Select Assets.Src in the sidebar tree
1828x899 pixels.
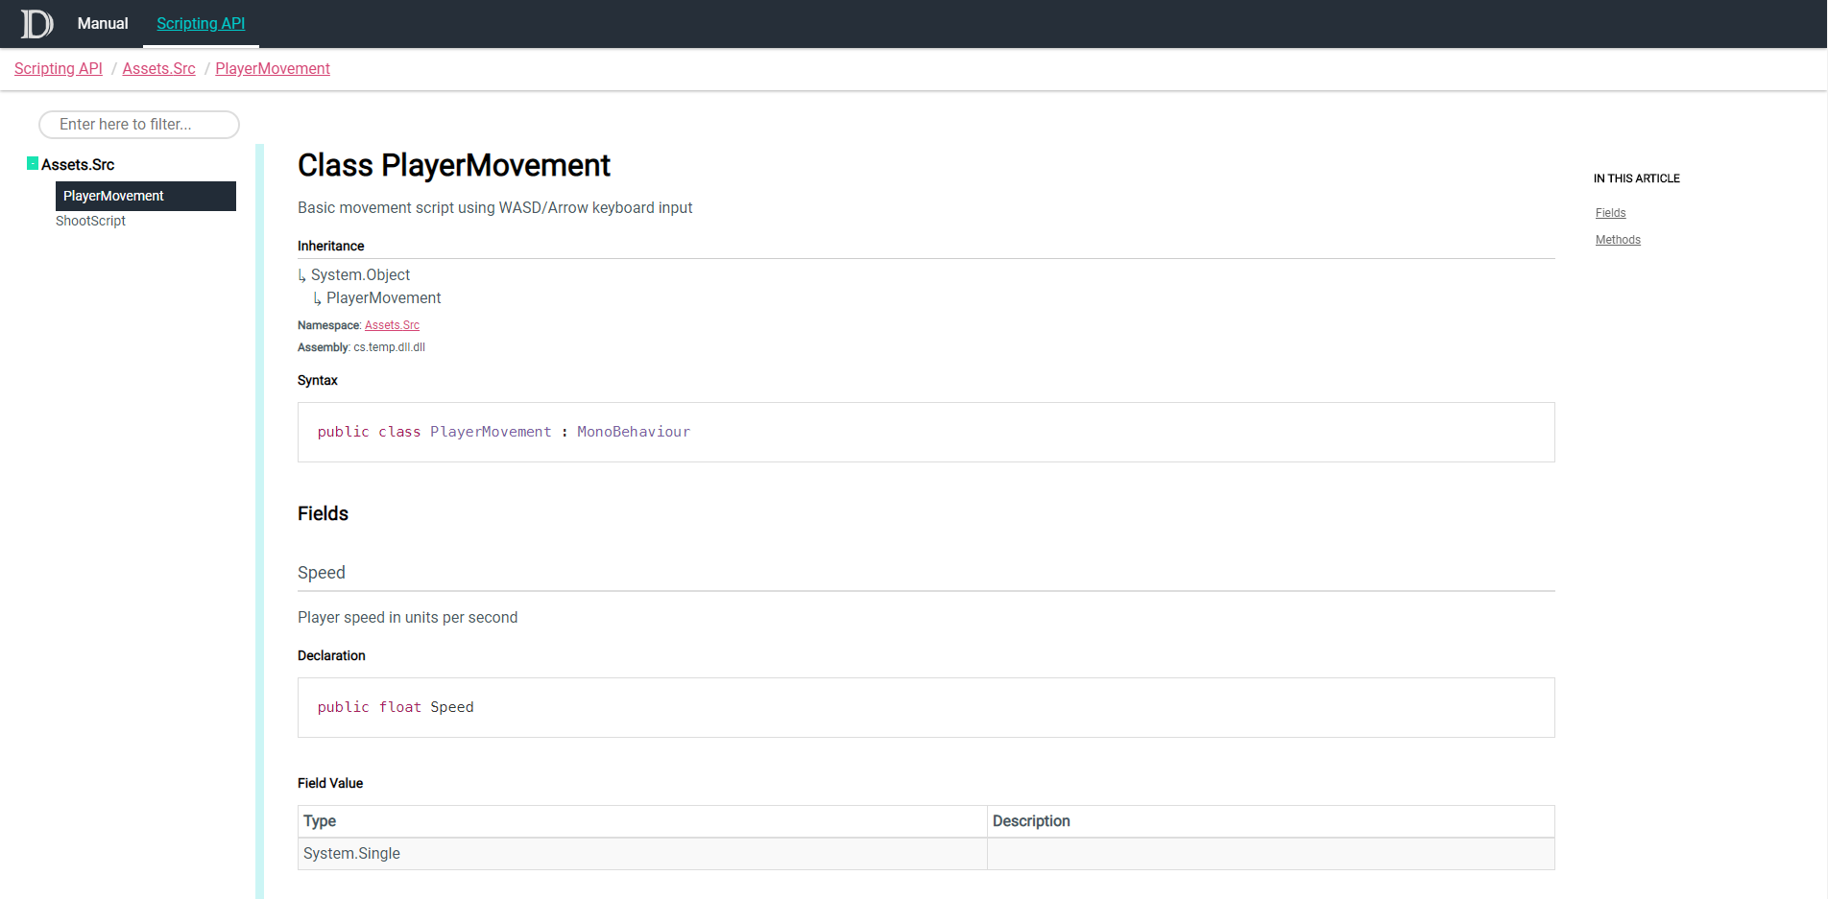pos(78,164)
